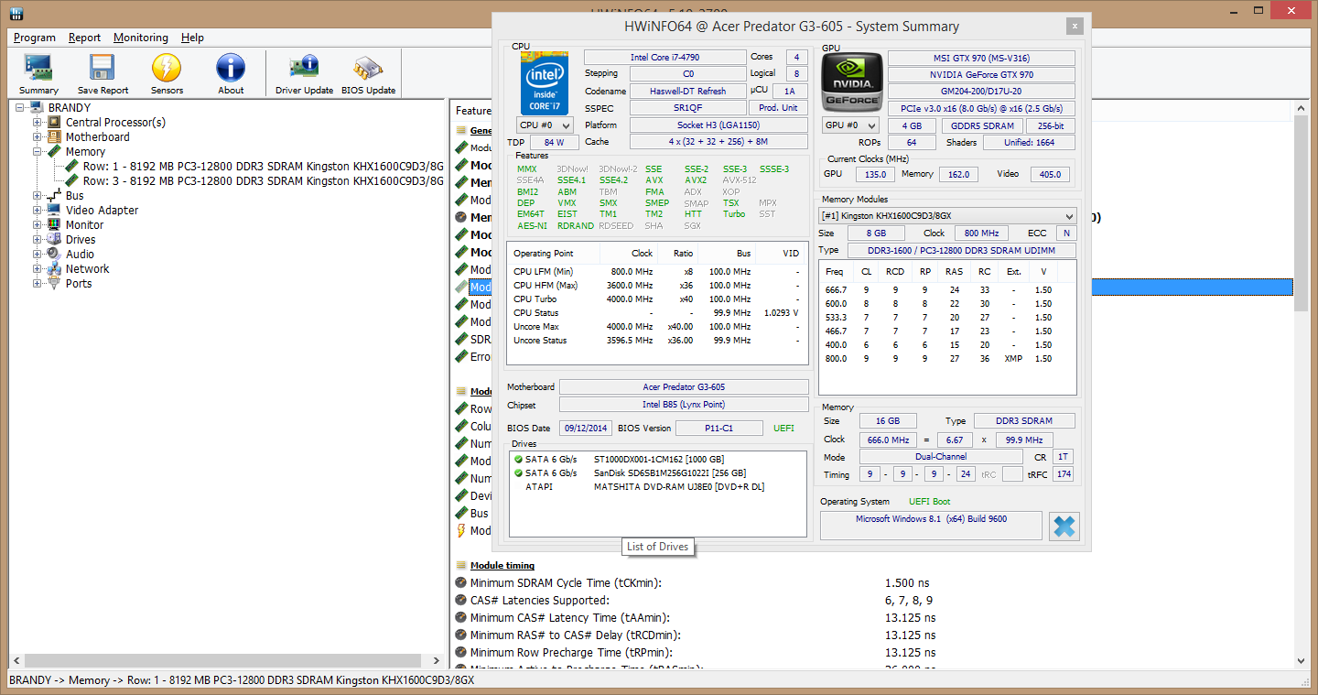Open the Kingston memory module dropdown

coord(947,216)
